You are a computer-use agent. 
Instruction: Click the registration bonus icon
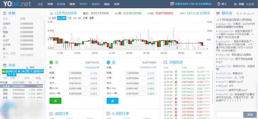(x=172, y=4)
